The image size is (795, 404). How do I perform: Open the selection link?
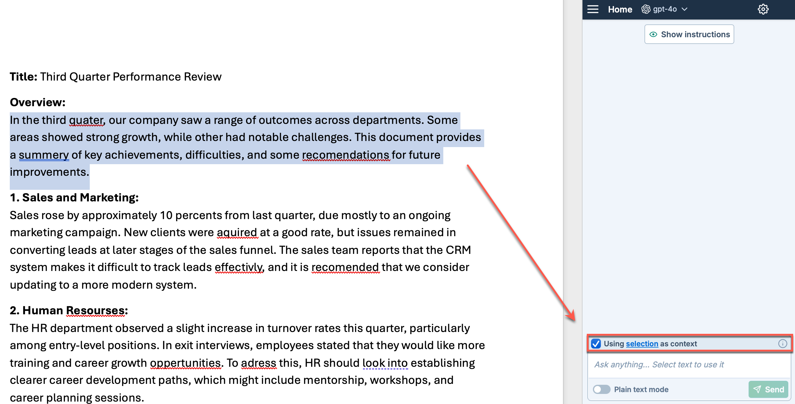[642, 344]
